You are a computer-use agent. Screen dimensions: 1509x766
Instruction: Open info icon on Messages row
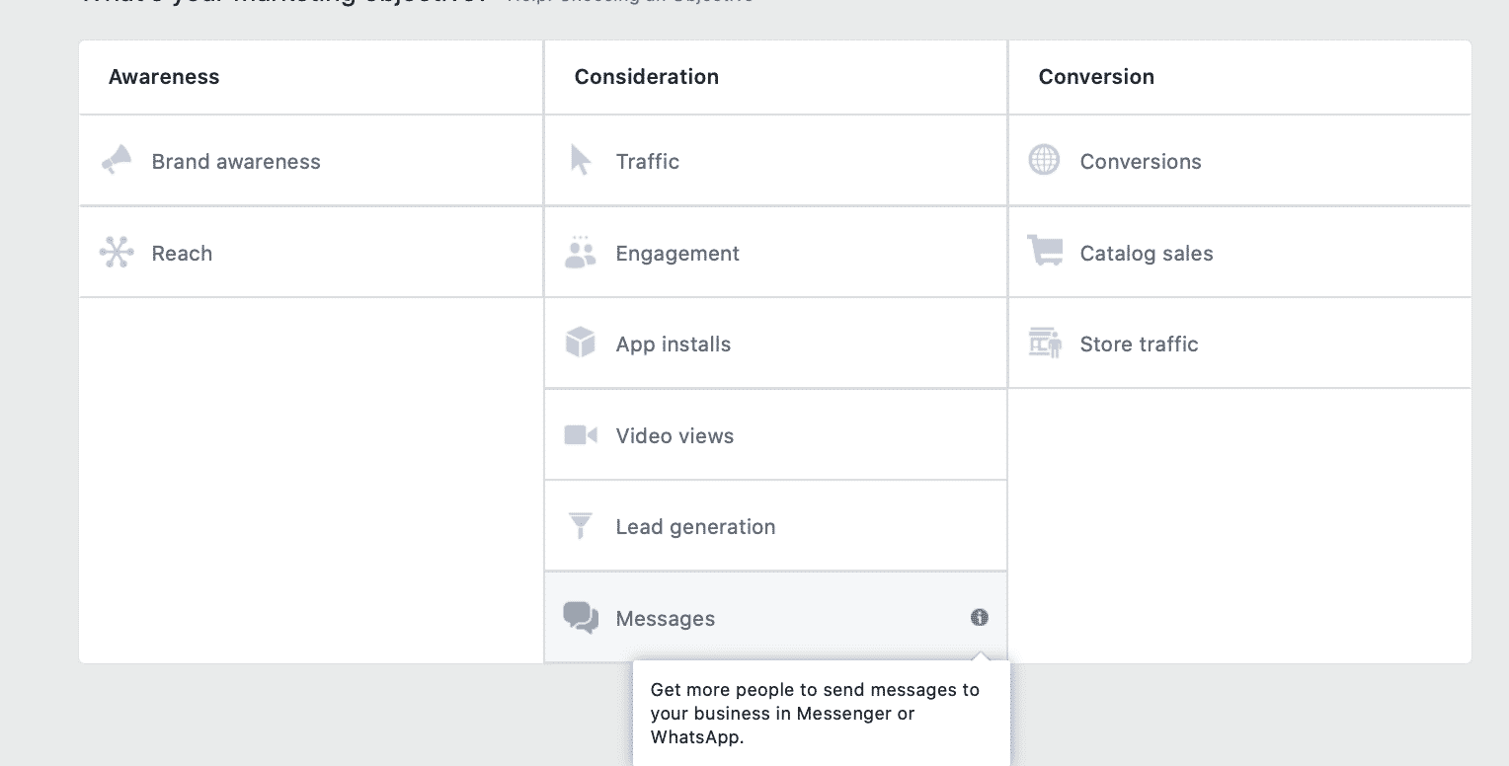point(980,617)
